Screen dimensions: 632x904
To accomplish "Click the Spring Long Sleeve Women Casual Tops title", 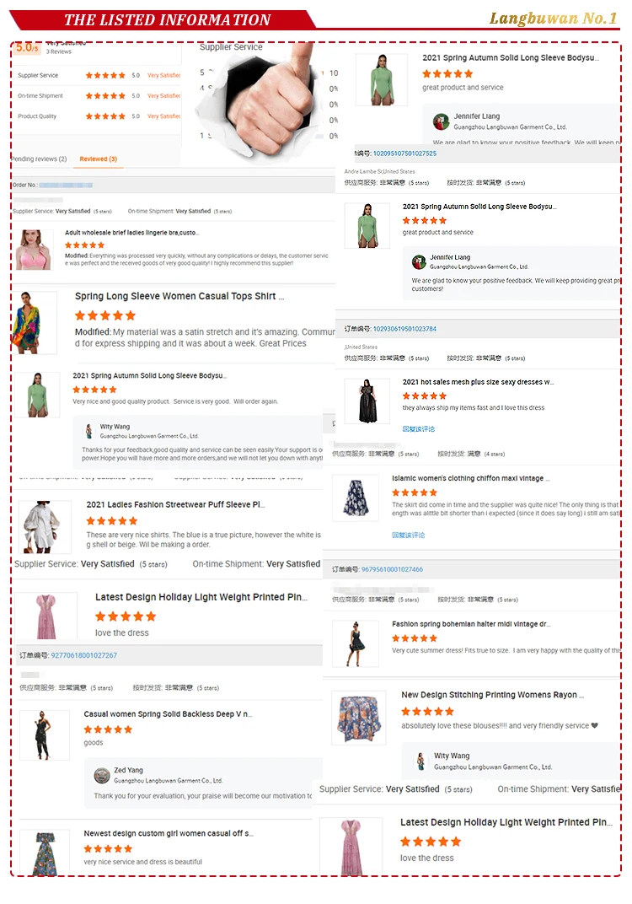I will tap(179, 296).
